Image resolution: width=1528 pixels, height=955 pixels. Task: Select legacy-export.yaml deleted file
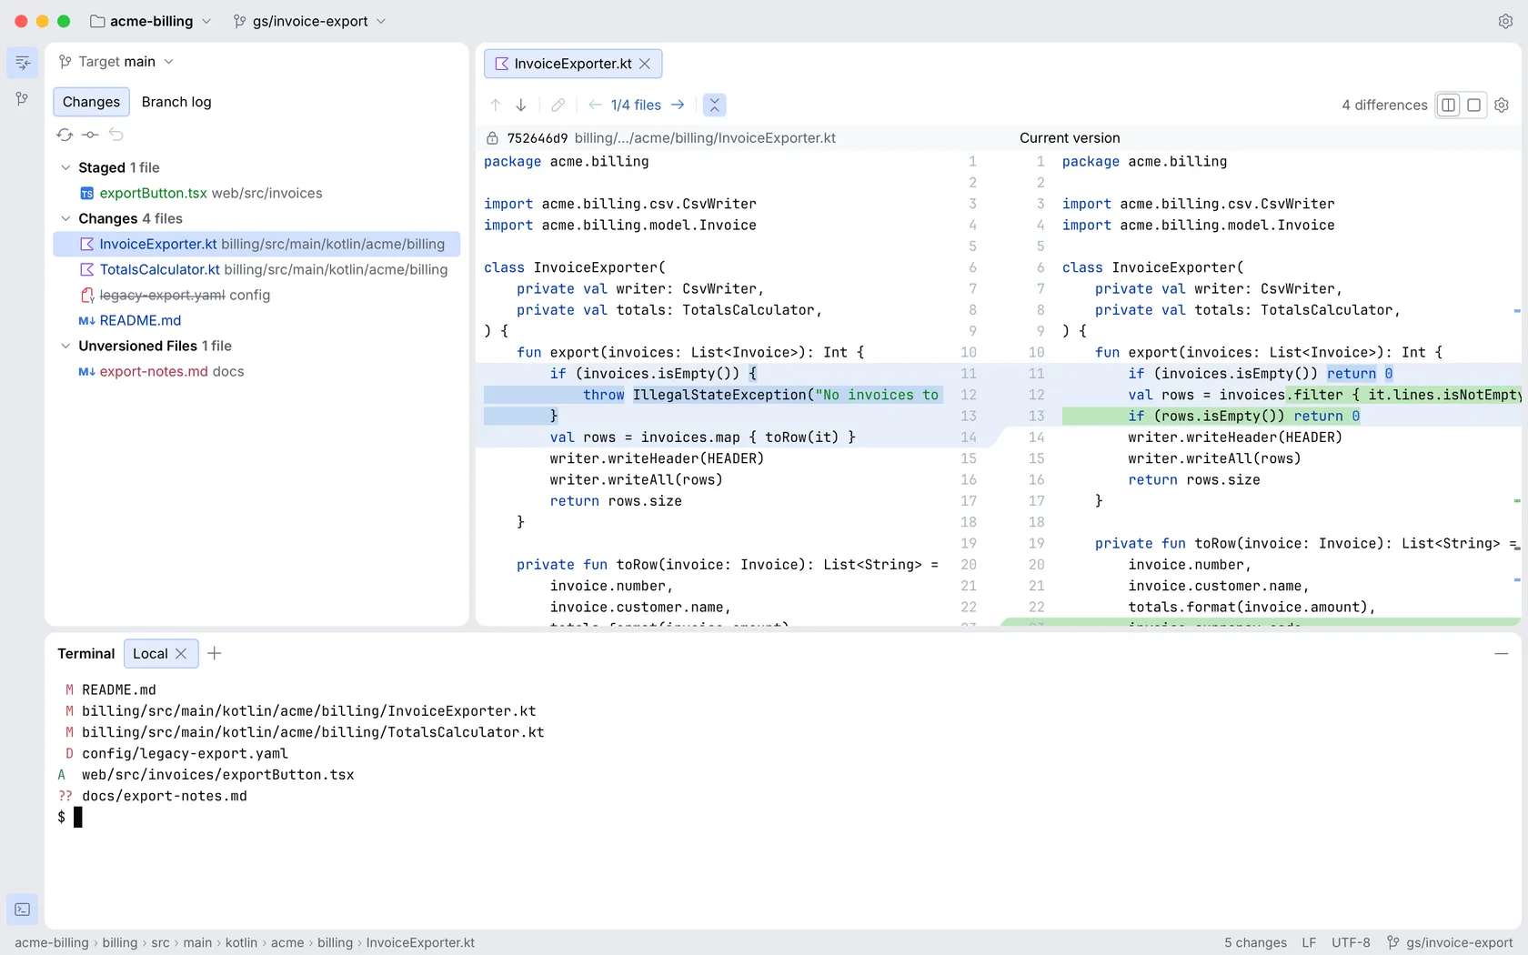pos(256,296)
